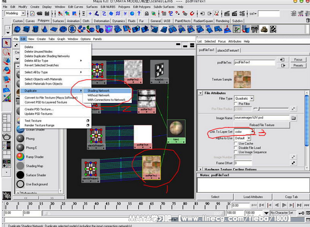Choose With Connections to Network
This screenshot has width=310, height=227.
106,100
